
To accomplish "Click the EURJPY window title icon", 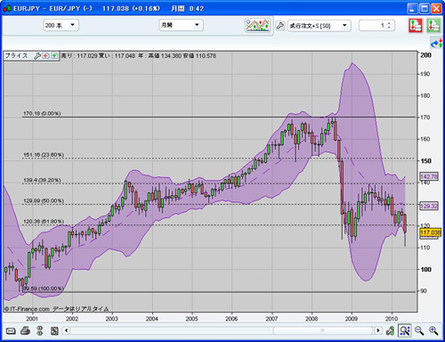I will tap(7, 9).
